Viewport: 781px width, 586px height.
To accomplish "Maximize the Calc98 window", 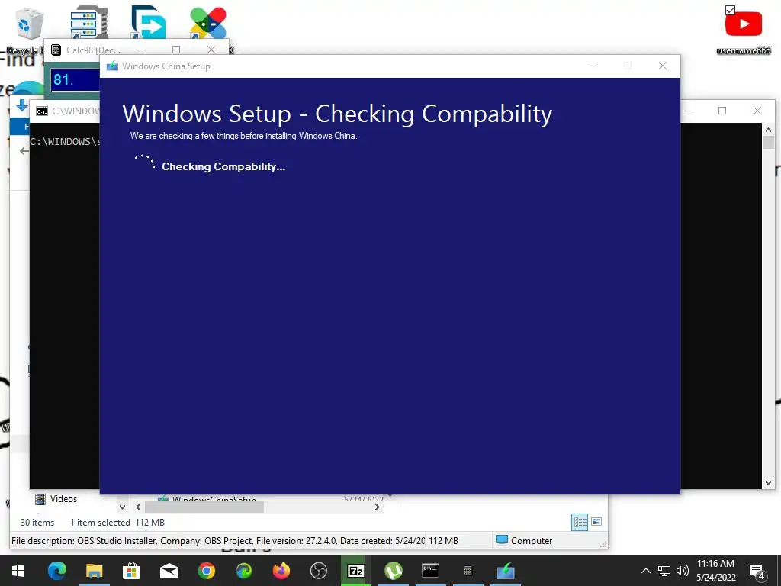I will click(x=176, y=50).
